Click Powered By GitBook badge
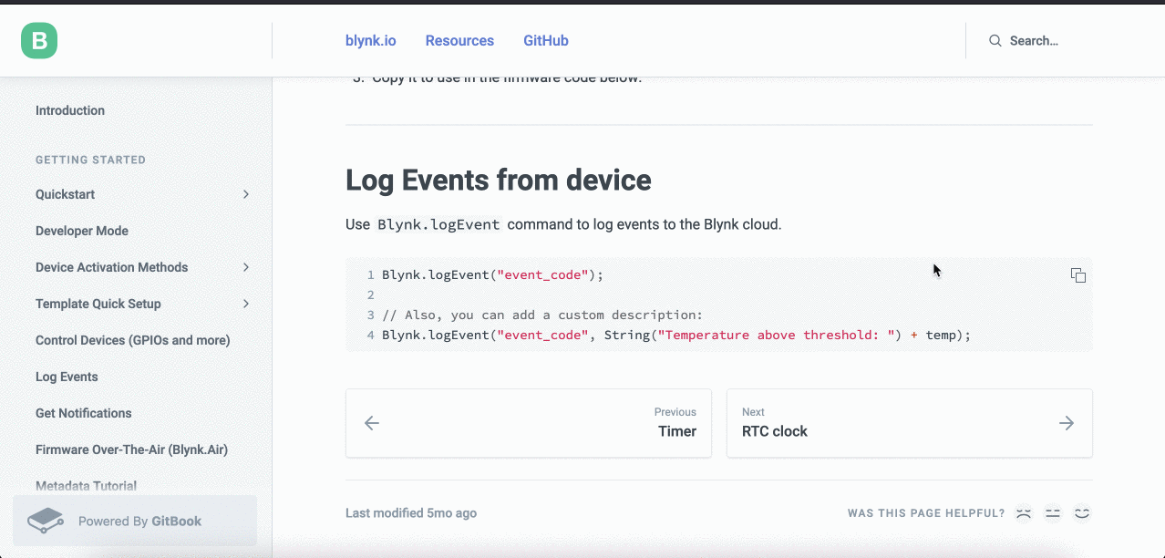1165x558 pixels. click(135, 521)
